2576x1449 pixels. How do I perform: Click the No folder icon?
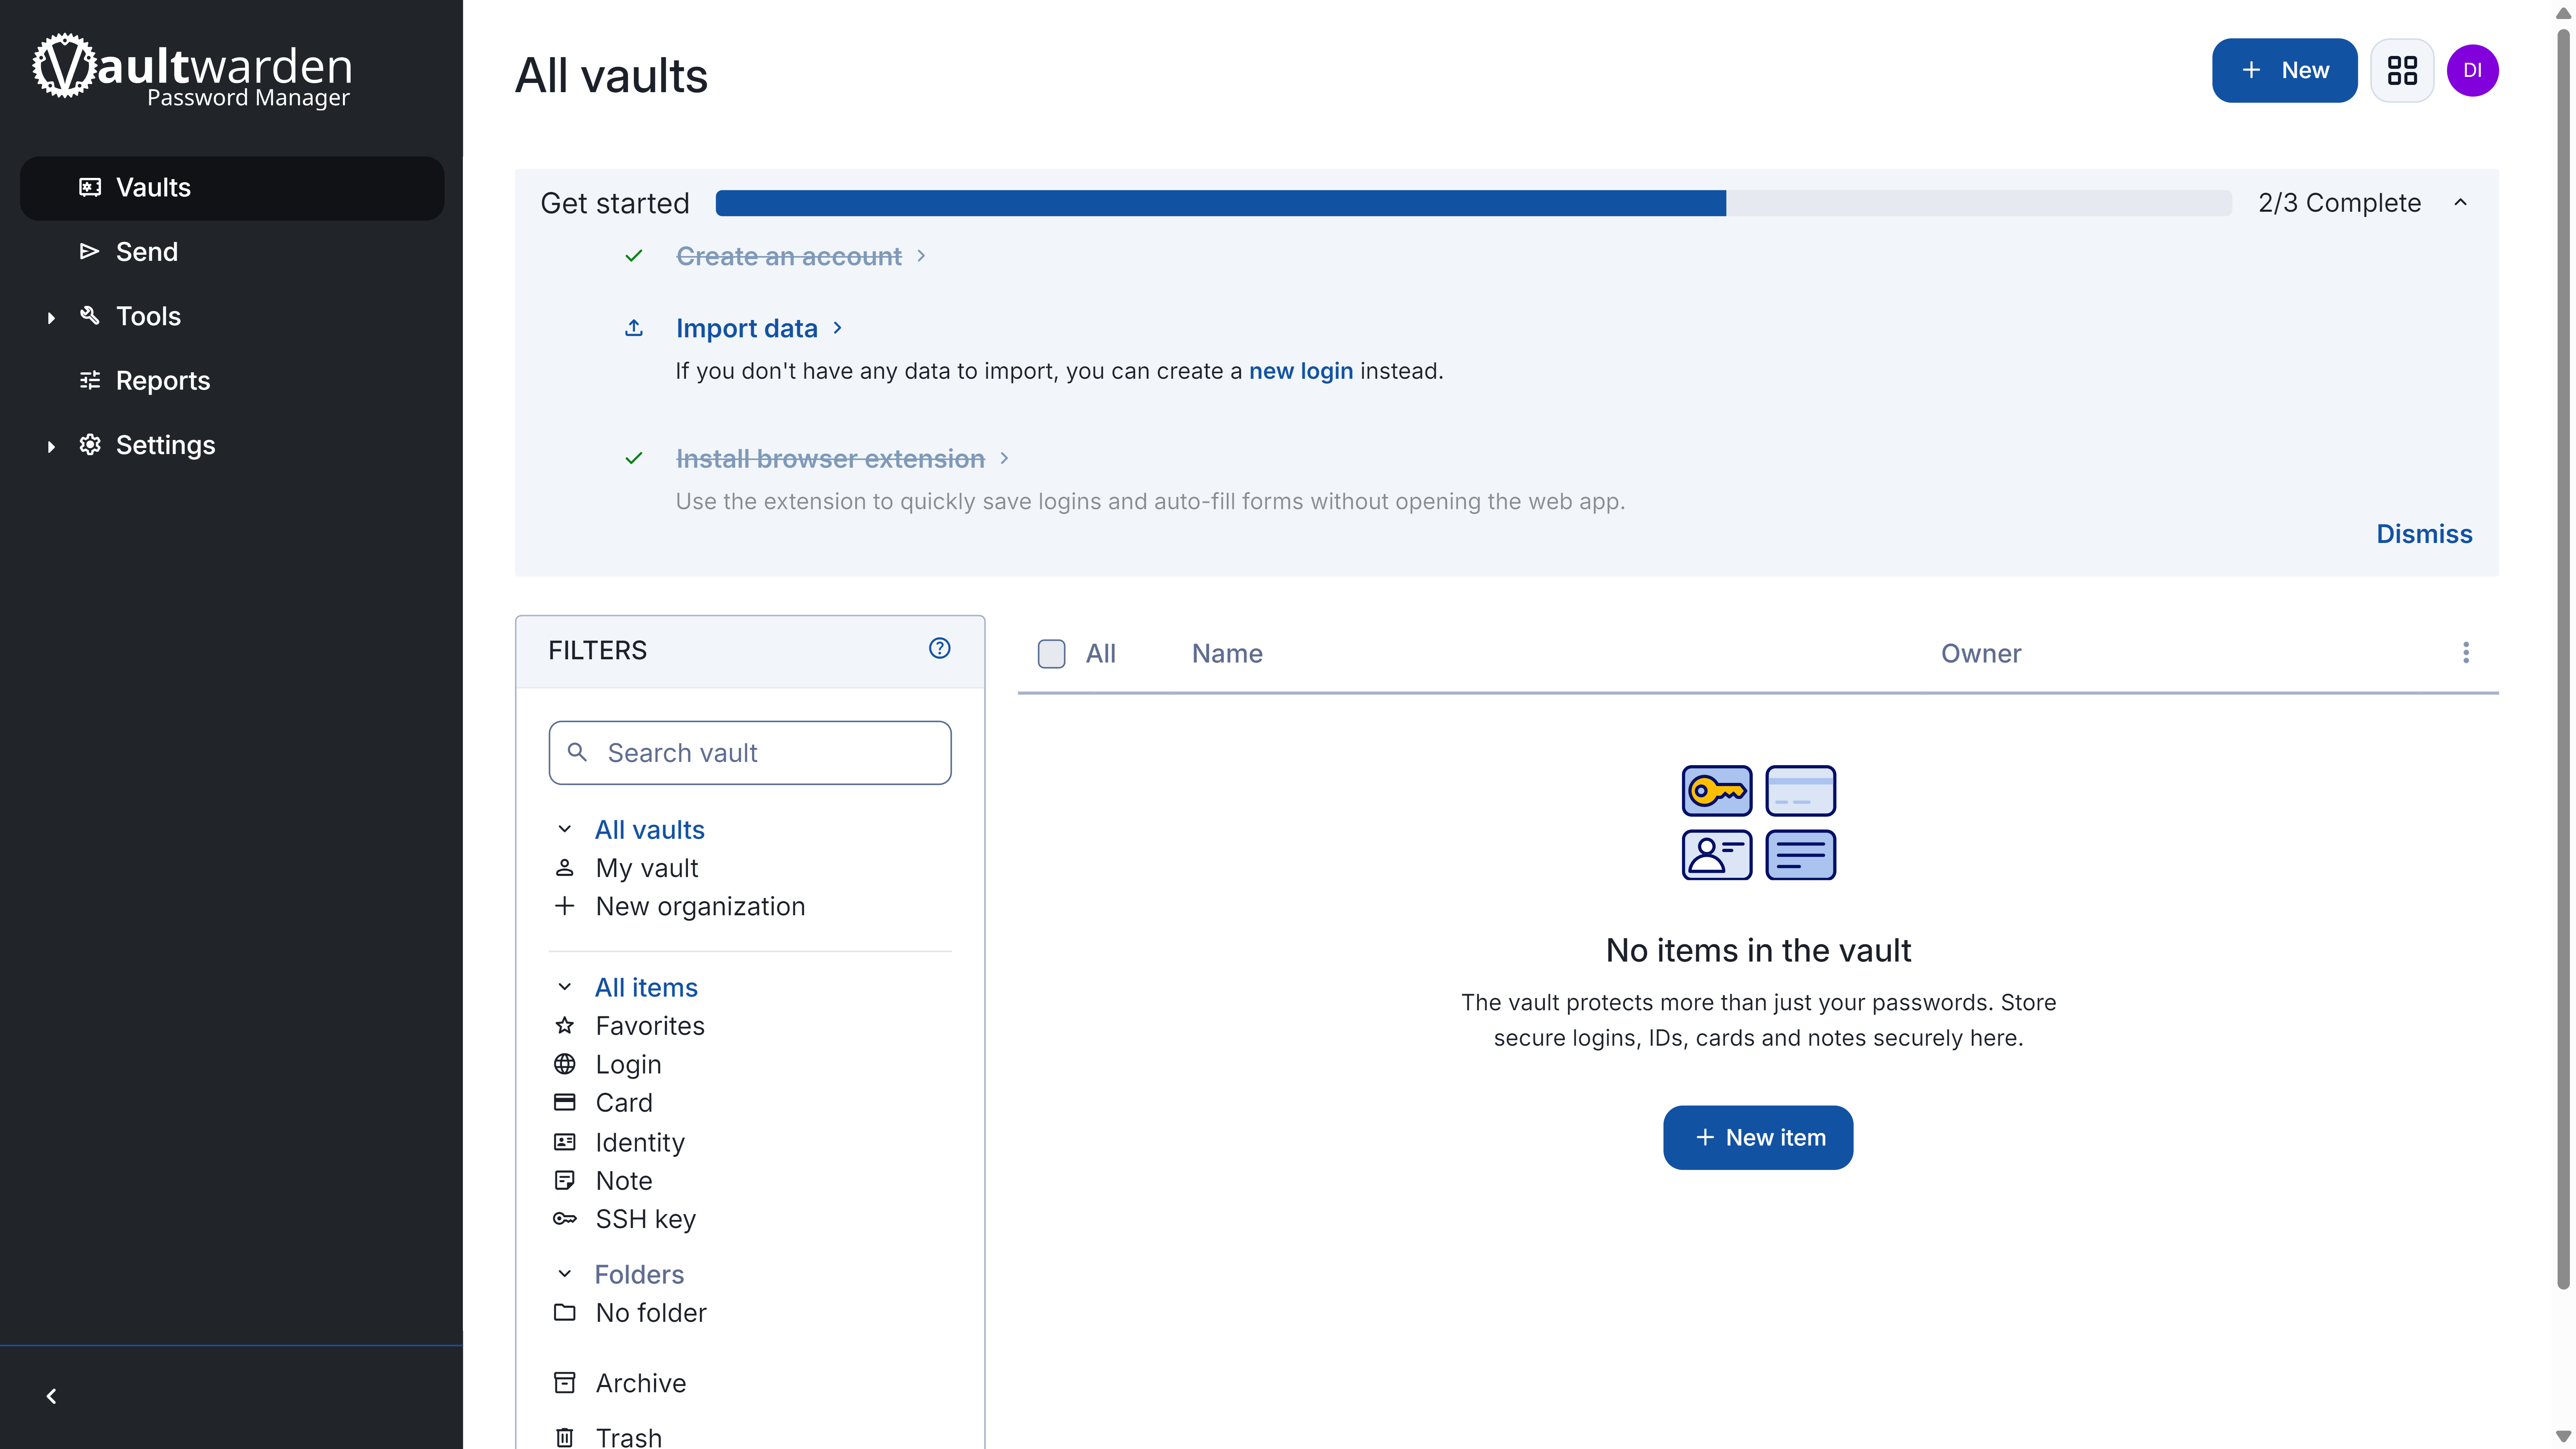click(x=565, y=1312)
